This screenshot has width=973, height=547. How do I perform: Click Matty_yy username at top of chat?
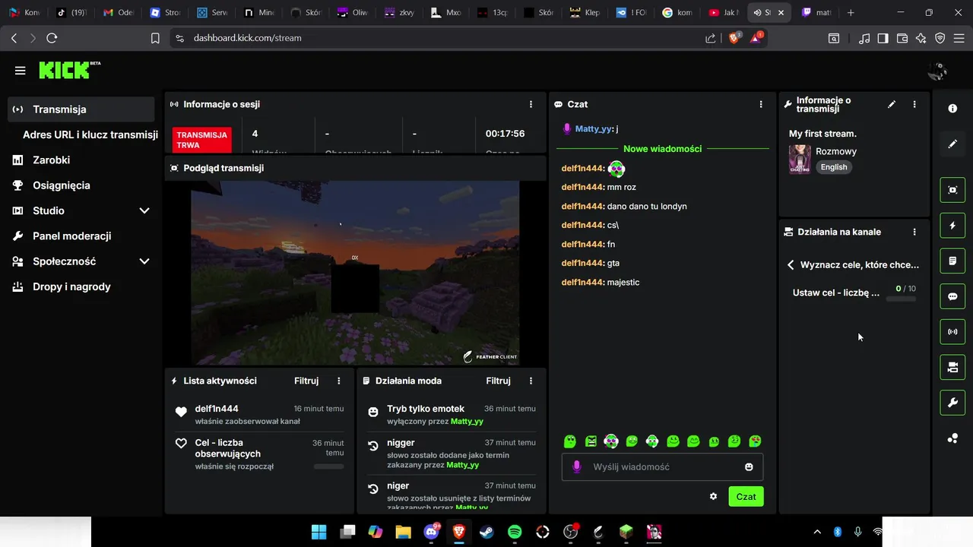click(594, 129)
